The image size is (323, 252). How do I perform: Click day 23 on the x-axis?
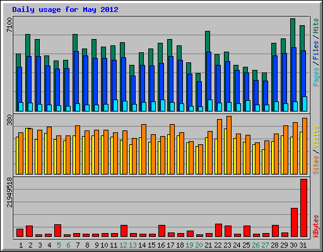tap(227, 245)
